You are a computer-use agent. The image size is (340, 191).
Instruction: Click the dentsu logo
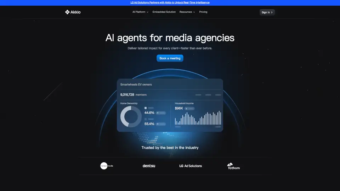coord(149,166)
